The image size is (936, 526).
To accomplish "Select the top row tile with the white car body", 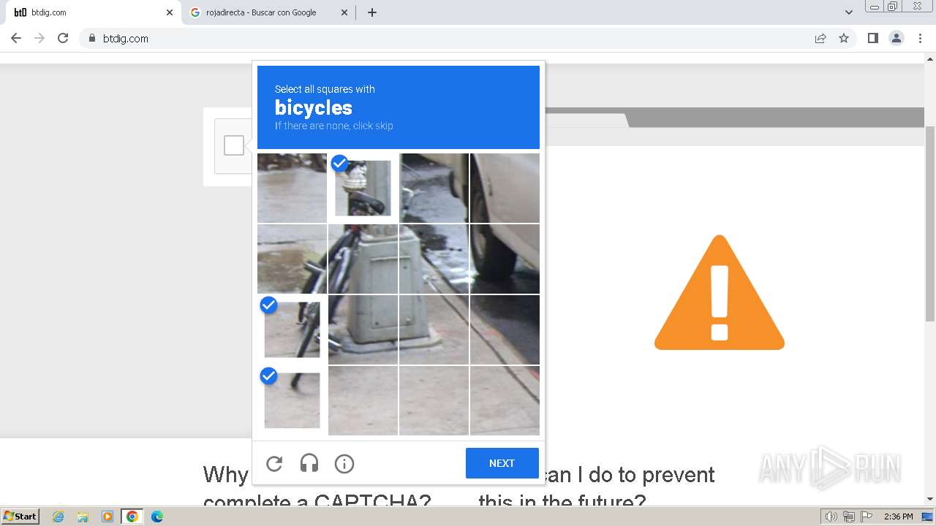I will pyautogui.click(x=505, y=188).
